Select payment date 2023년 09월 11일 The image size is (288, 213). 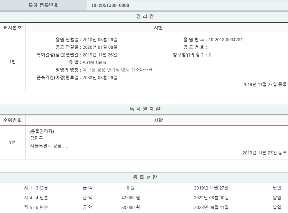[x=211, y=207]
